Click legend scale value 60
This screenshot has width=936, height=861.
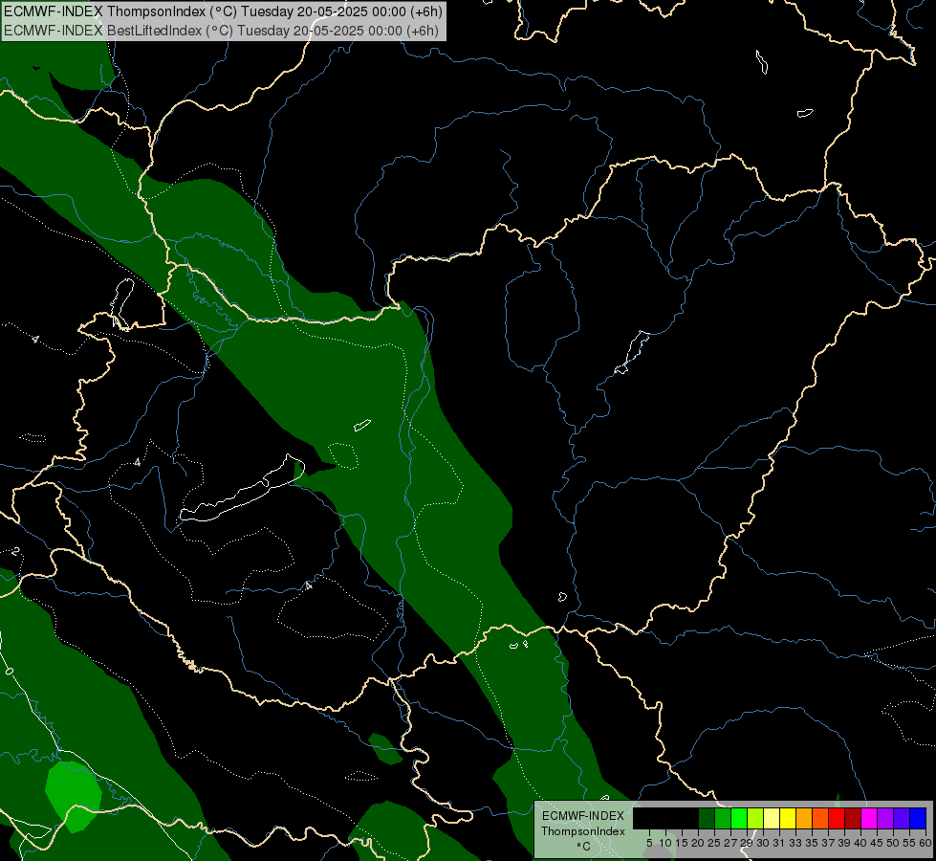pos(925,843)
